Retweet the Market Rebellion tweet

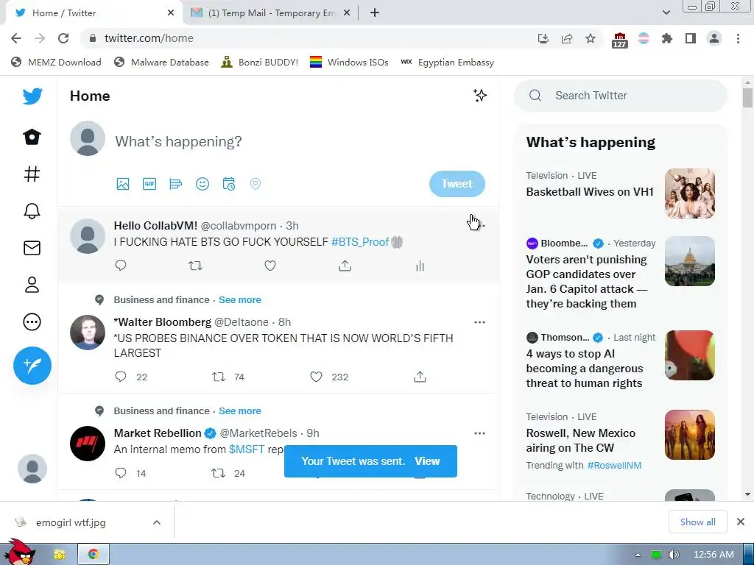pyautogui.click(x=218, y=473)
